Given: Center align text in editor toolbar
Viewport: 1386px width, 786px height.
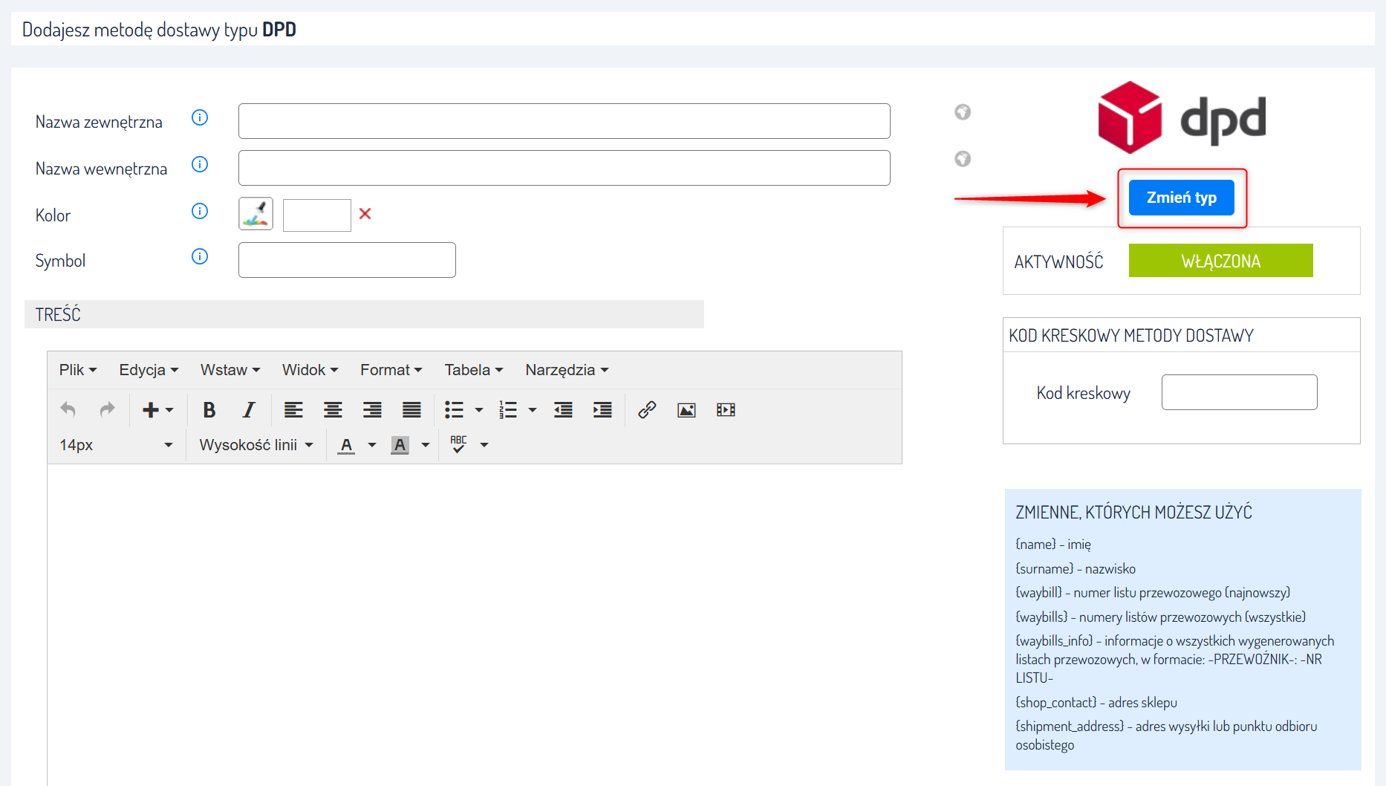Looking at the screenshot, I should (x=333, y=410).
